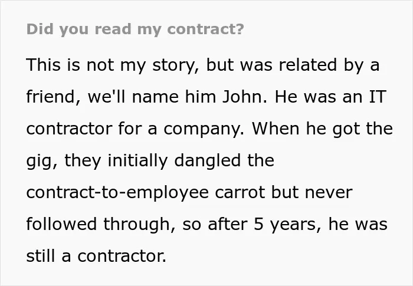Screen dimensions: 413x286
Task: Click the word "initially" in the paragraph
Action: point(137,160)
